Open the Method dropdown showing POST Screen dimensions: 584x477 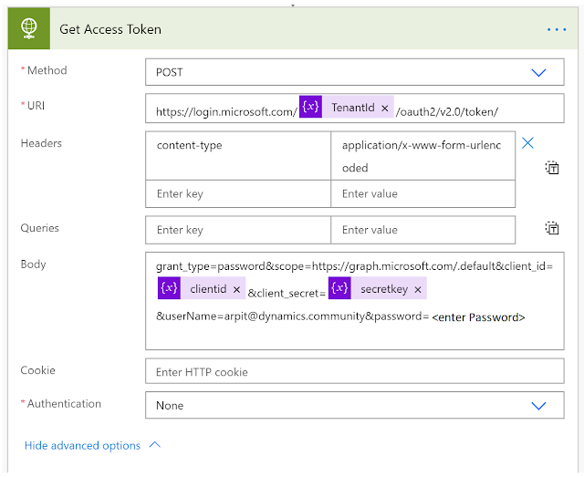coord(354,72)
